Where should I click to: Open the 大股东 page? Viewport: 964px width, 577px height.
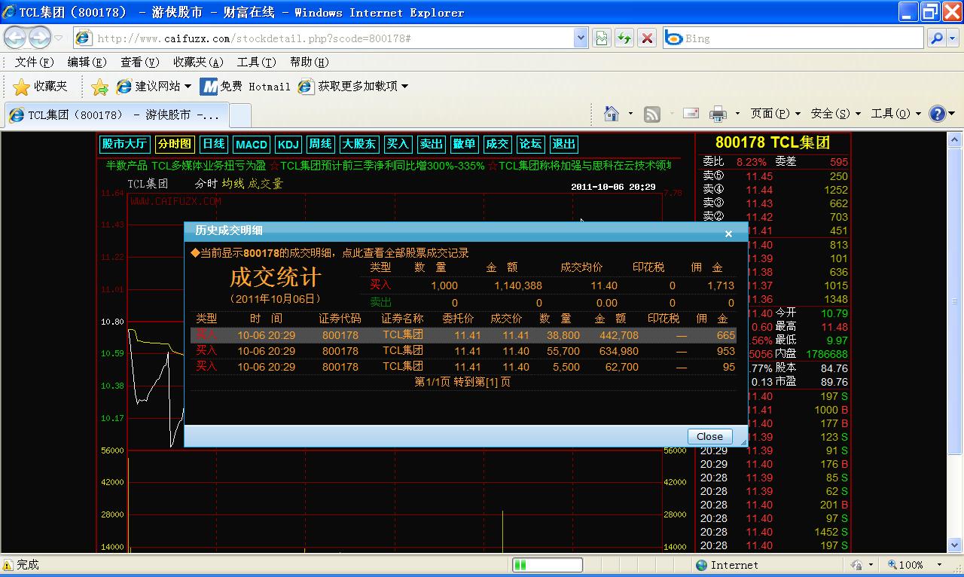click(359, 144)
